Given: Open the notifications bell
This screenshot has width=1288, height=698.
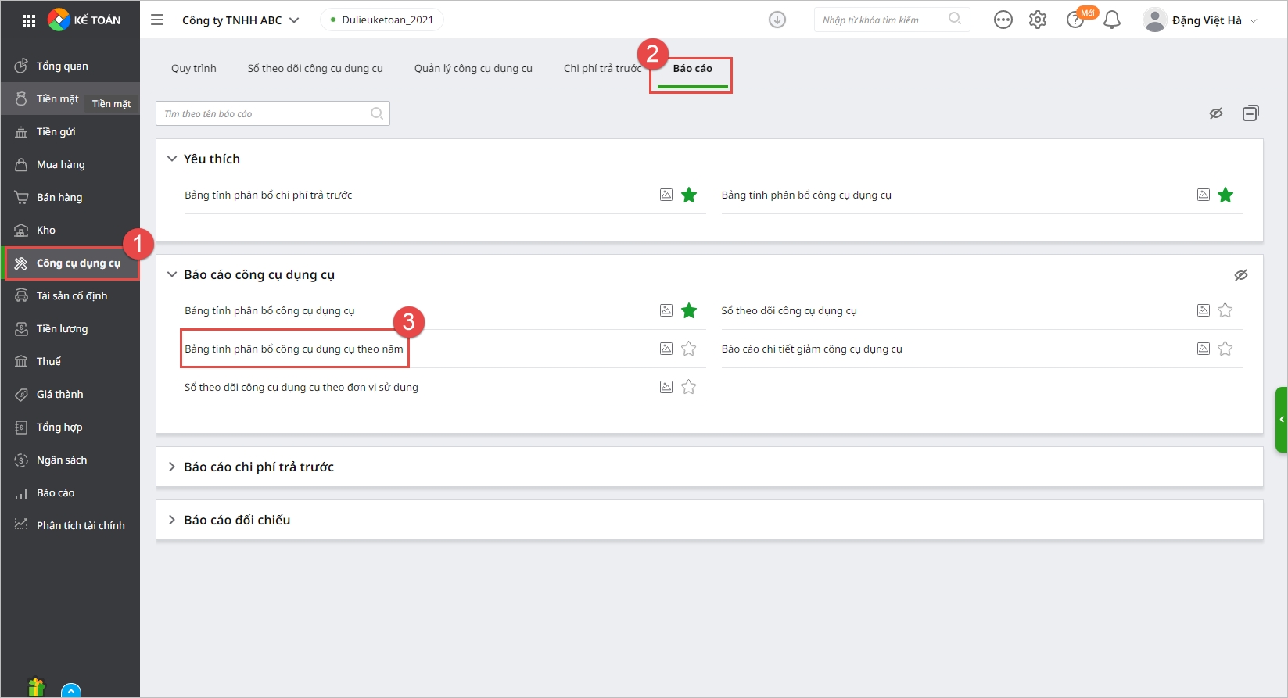Looking at the screenshot, I should [1111, 20].
